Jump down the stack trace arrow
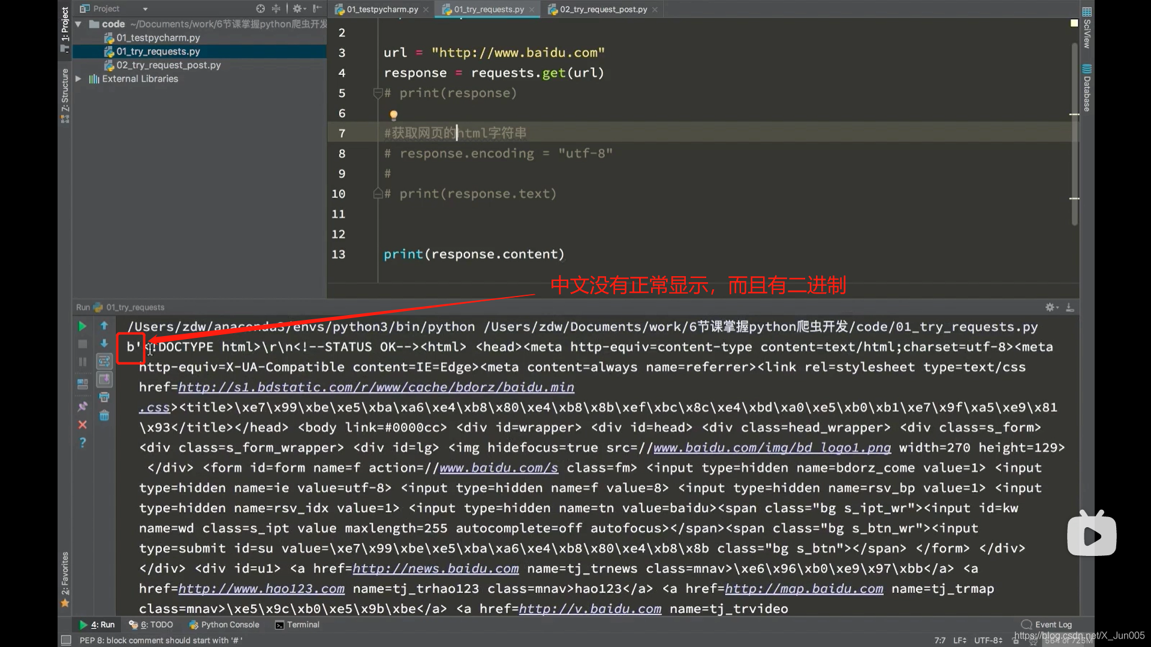 pyautogui.click(x=104, y=343)
